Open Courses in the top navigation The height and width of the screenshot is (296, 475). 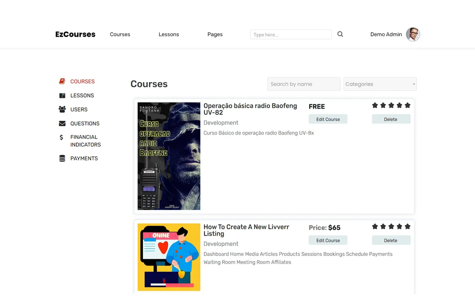[x=120, y=34]
